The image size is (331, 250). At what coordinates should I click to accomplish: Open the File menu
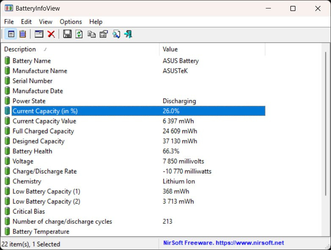tap(9, 22)
